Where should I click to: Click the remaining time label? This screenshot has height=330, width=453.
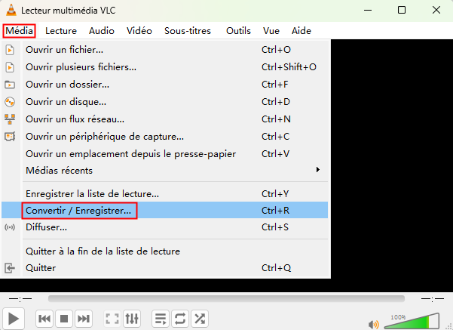click(x=432, y=298)
